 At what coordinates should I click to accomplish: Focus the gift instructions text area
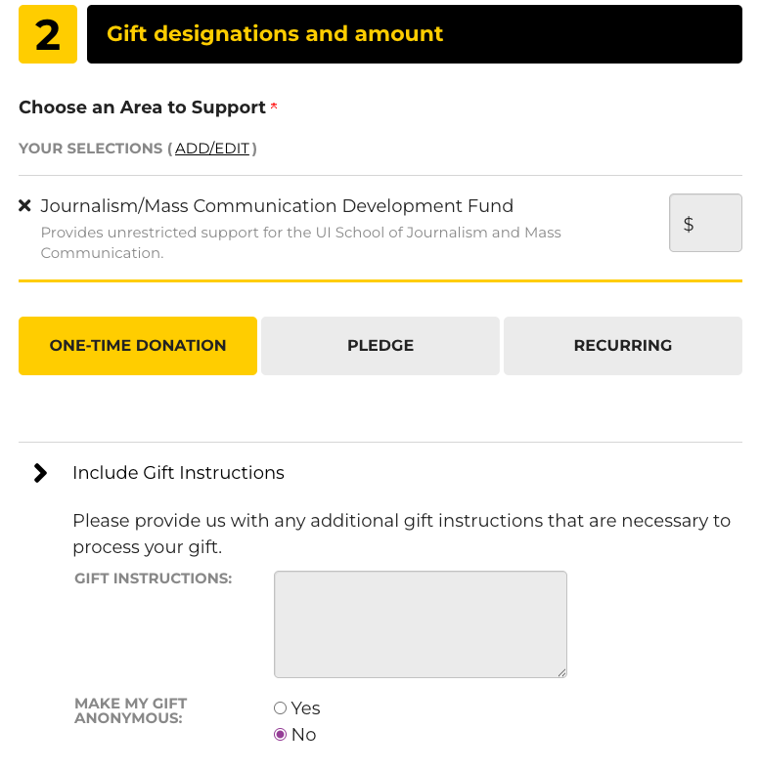tap(421, 623)
